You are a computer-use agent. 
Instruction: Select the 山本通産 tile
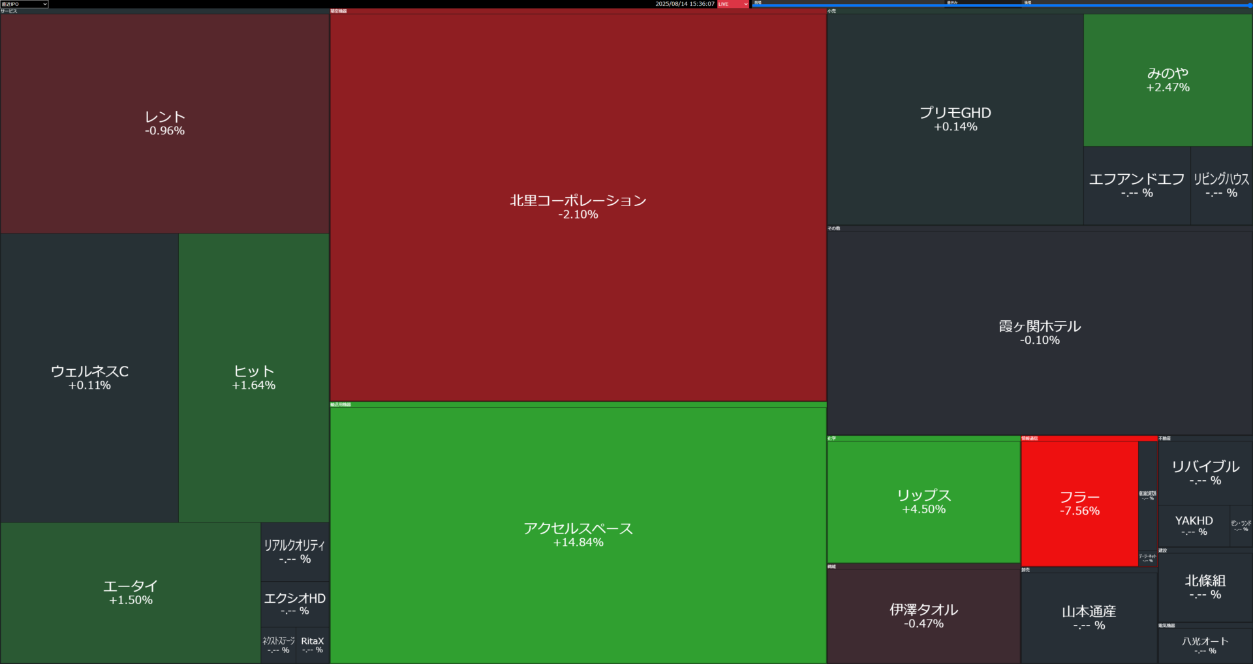1089,618
